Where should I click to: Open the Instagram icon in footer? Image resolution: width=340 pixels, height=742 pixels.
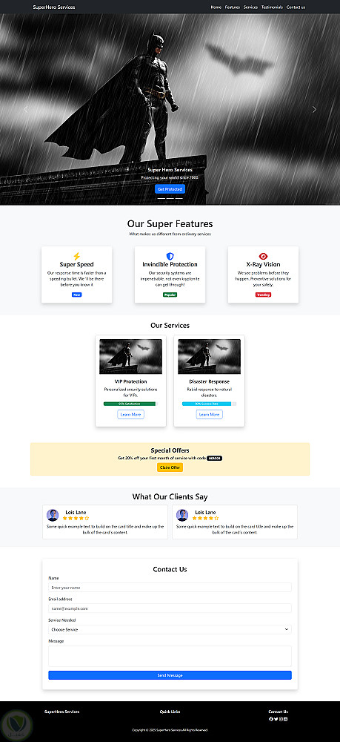coord(281,719)
